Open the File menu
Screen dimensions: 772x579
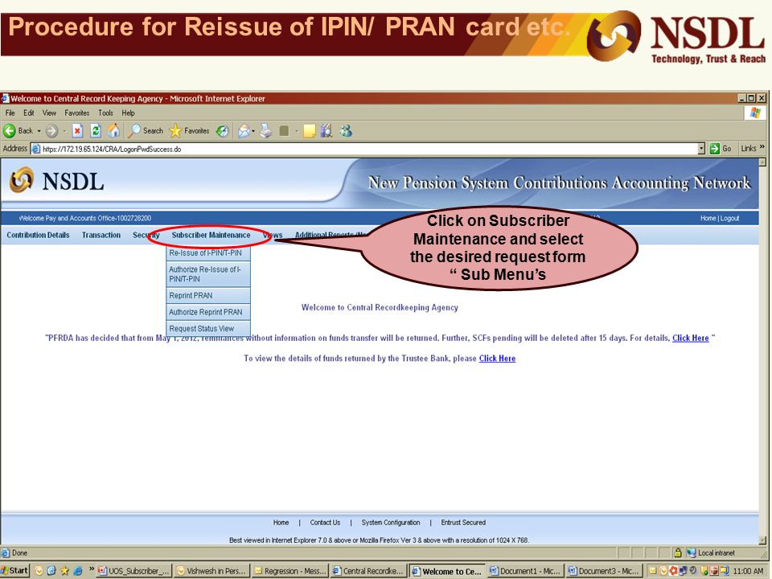point(10,113)
